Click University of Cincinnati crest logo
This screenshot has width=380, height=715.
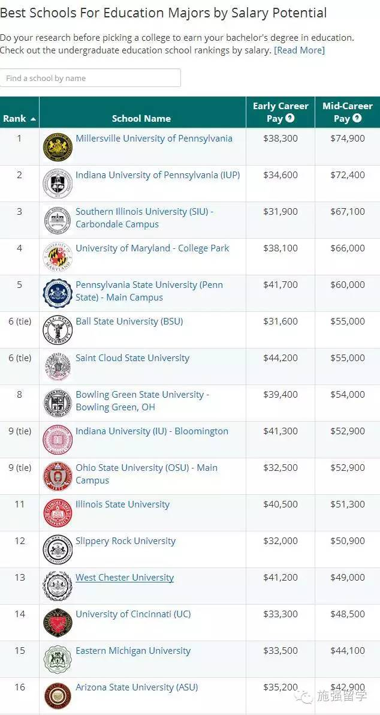click(58, 623)
